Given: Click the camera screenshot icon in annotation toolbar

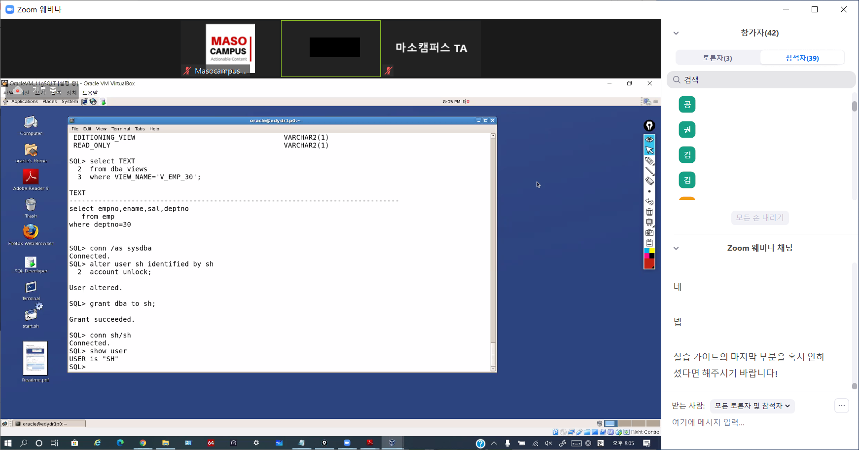Looking at the screenshot, I should click(649, 232).
